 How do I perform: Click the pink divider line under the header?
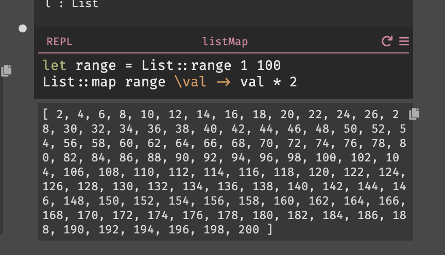(224, 53)
